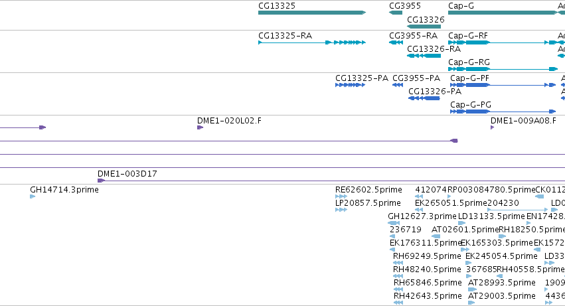
Task: Click the 204230 EST label
Action: pos(503,203)
